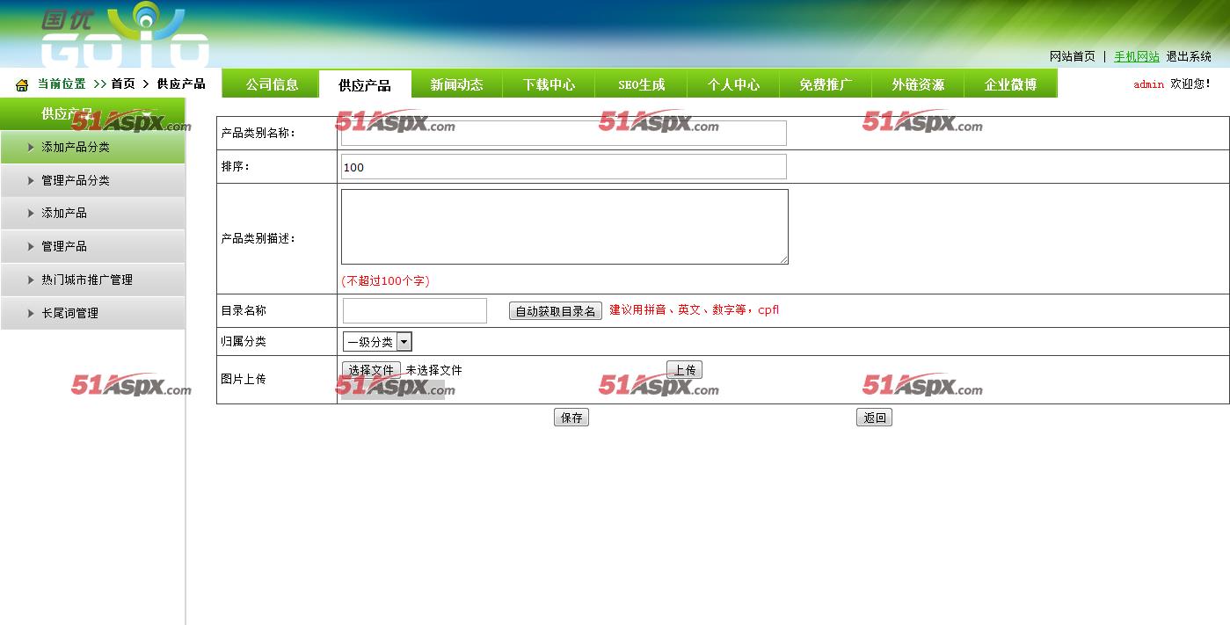Click the 上传 button

684,370
